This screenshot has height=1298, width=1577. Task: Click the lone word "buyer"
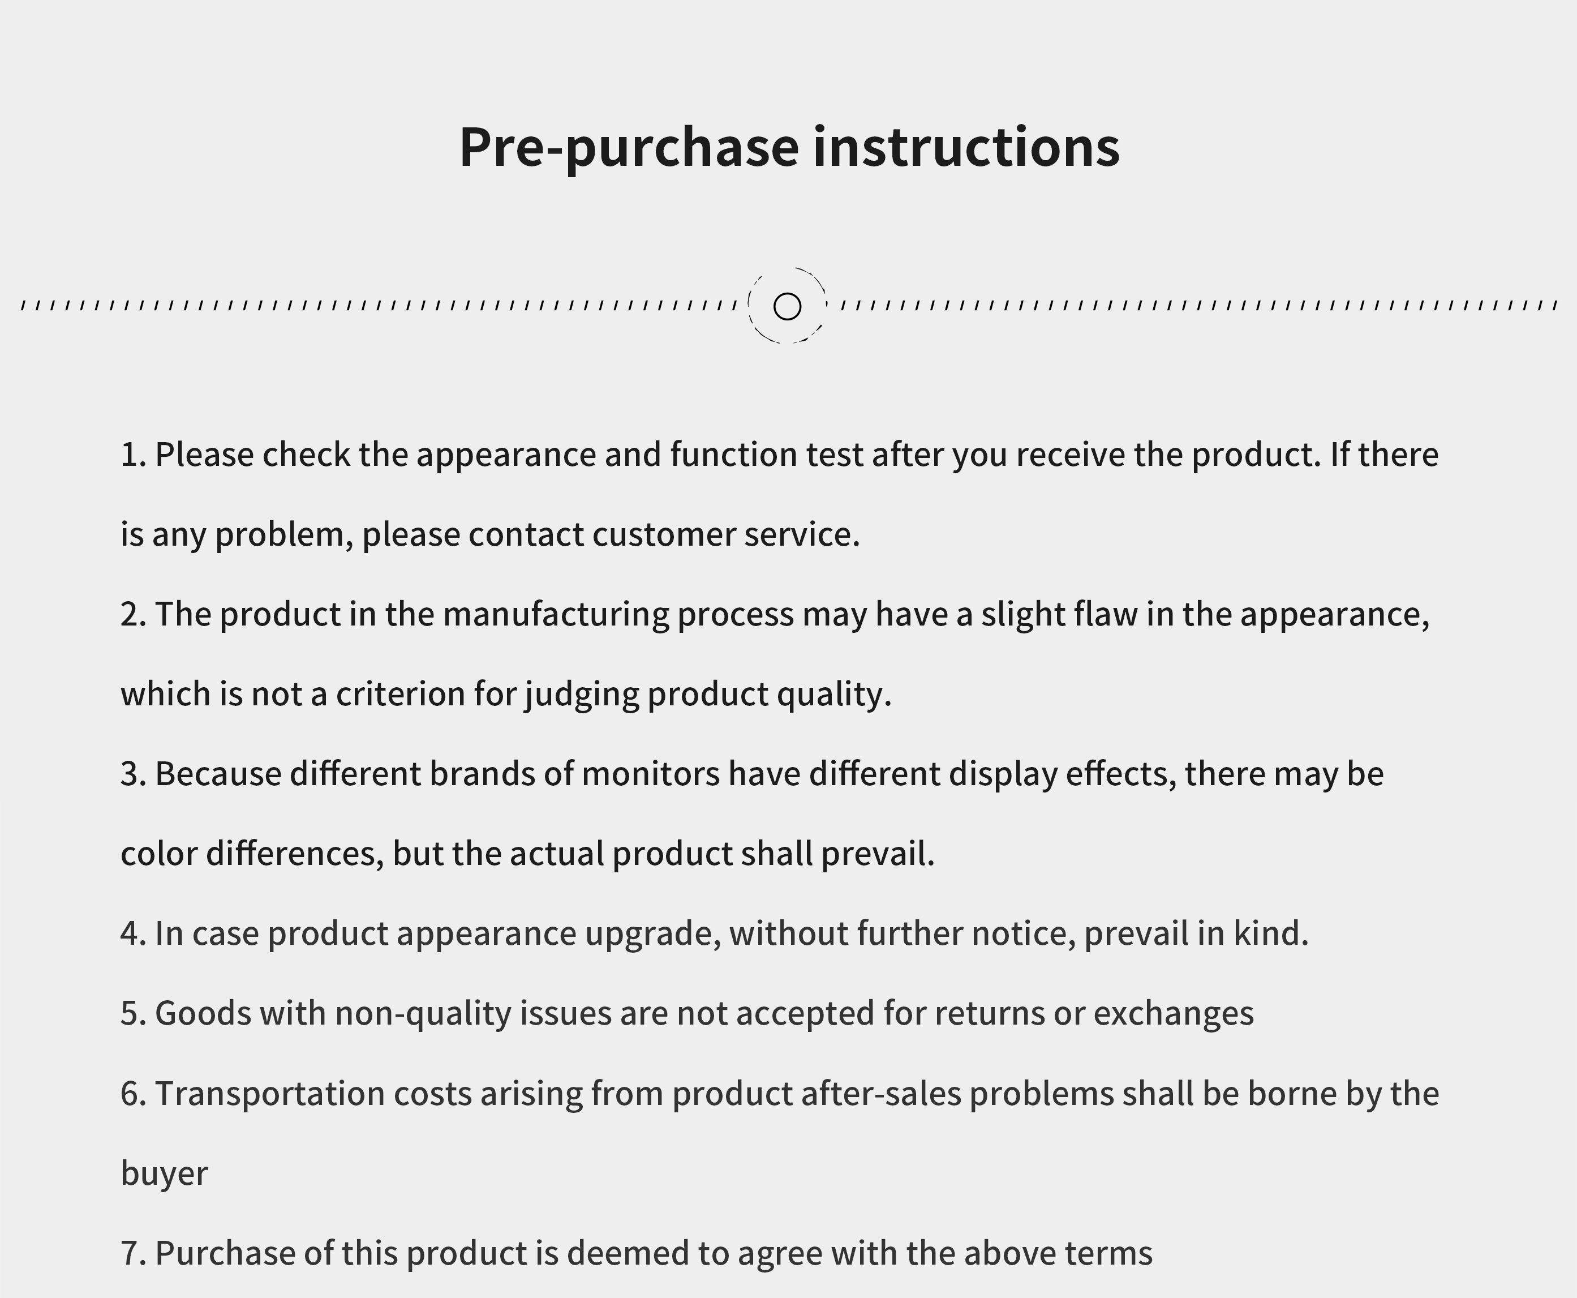[x=165, y=1173]
